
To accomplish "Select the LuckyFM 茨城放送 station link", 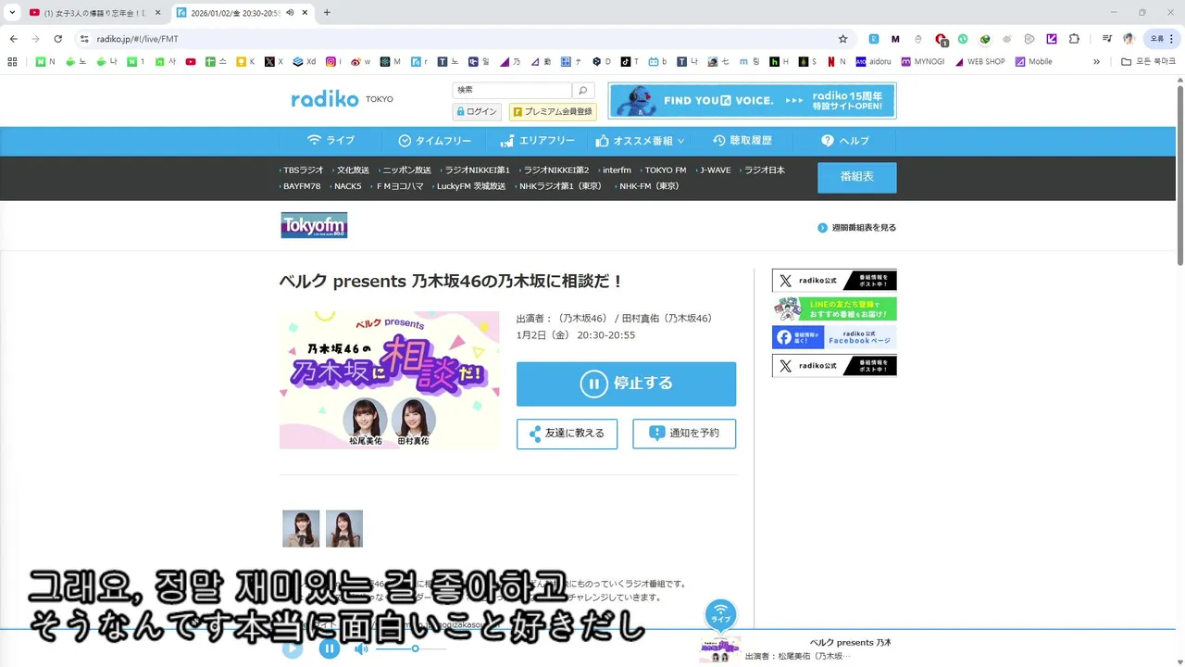I will 471,186.
